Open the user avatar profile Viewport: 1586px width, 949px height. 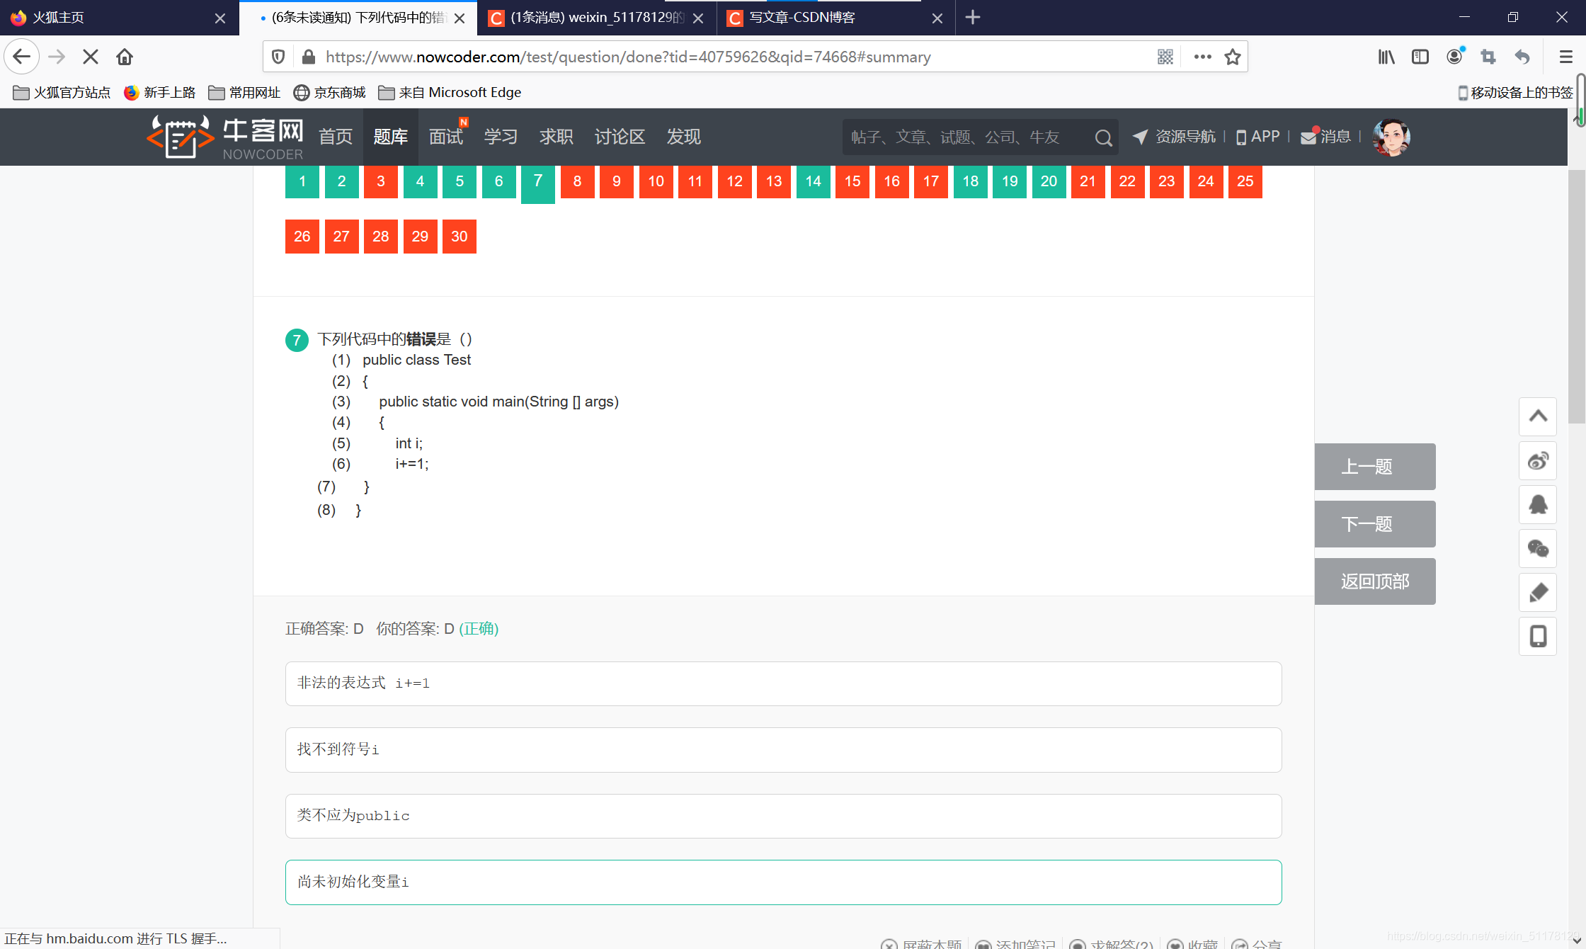click(x=1391, y=137)
